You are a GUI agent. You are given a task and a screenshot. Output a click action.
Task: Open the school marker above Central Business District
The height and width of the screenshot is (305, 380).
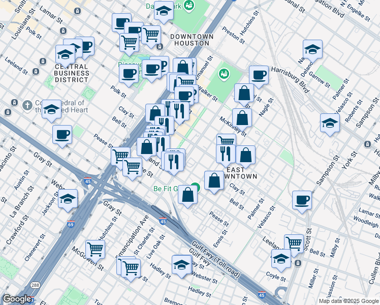pyautogui.click(x=65, y=54)
